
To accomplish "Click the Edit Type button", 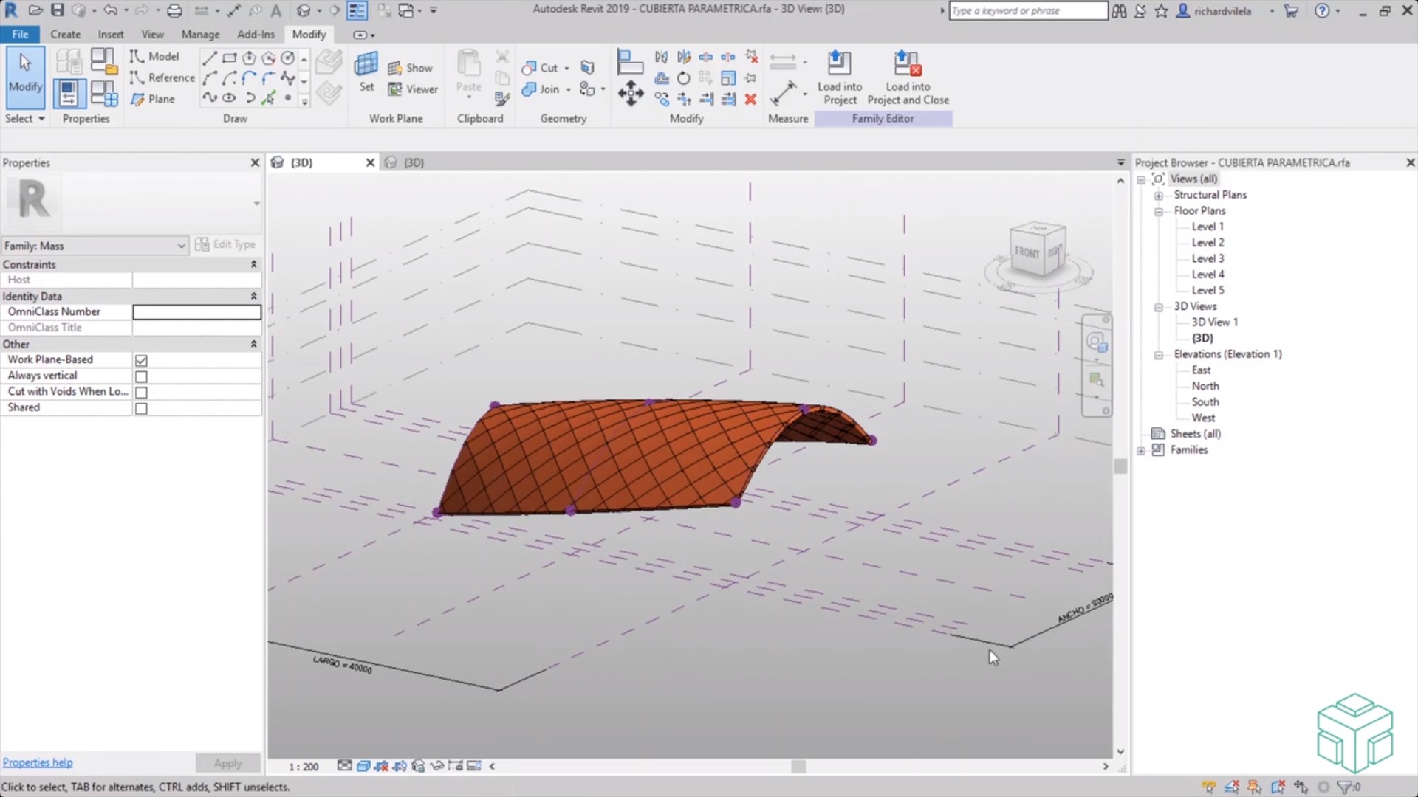I will click(226, 244).
